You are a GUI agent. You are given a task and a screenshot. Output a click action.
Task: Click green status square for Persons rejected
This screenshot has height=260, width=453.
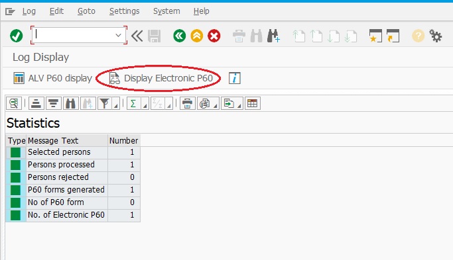point(16,177)
